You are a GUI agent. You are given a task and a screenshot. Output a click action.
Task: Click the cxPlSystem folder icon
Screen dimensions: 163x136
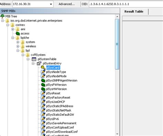coord(28,55)
